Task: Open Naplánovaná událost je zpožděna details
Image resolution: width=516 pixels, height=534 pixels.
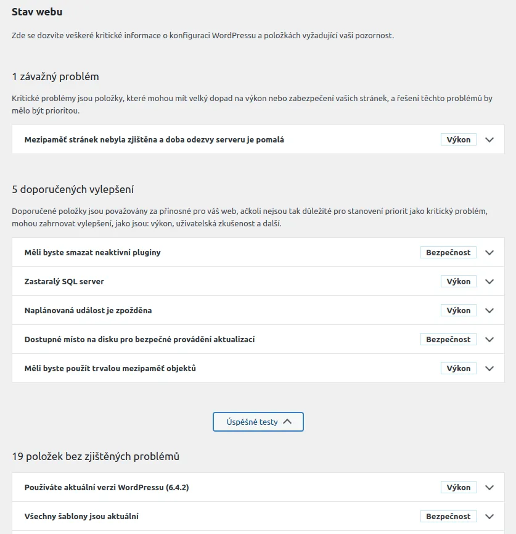Action: click(x=88, y=310)
